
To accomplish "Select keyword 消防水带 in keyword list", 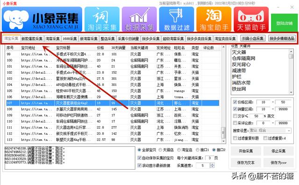I will [241, 82].
